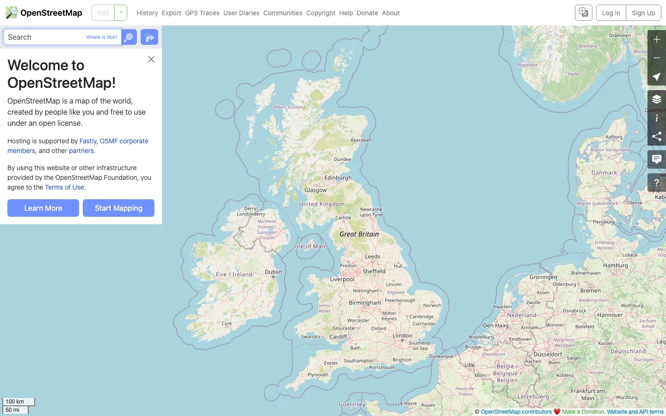Open the partners link
The image size is (666, 416).
[81, 151]
